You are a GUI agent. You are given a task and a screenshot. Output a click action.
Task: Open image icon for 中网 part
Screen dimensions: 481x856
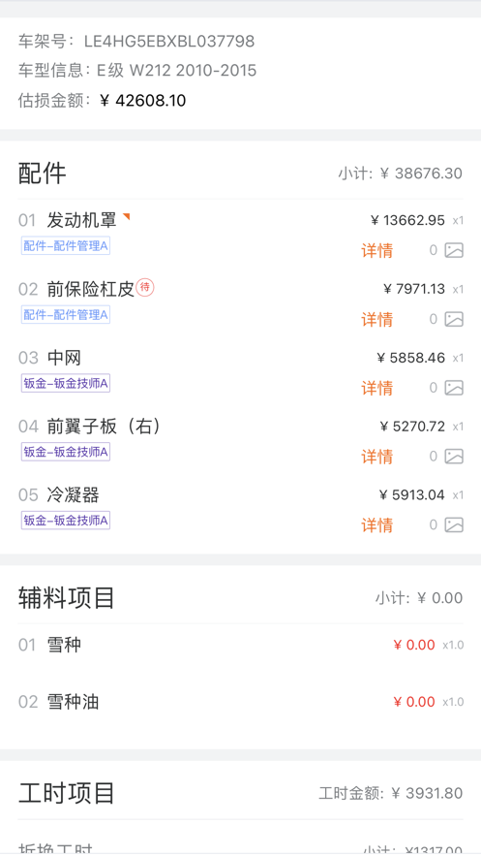(x=454, y=388)
